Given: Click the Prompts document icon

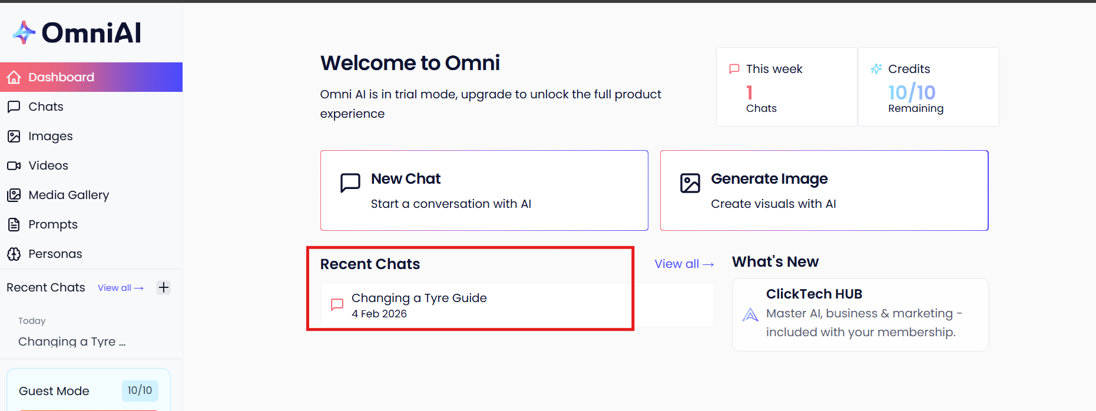Looking at the screenshot, I should (x=14, y=224).
